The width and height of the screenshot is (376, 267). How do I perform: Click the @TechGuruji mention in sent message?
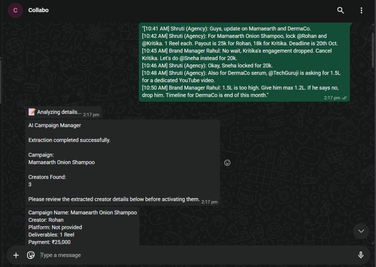[284, 73]
